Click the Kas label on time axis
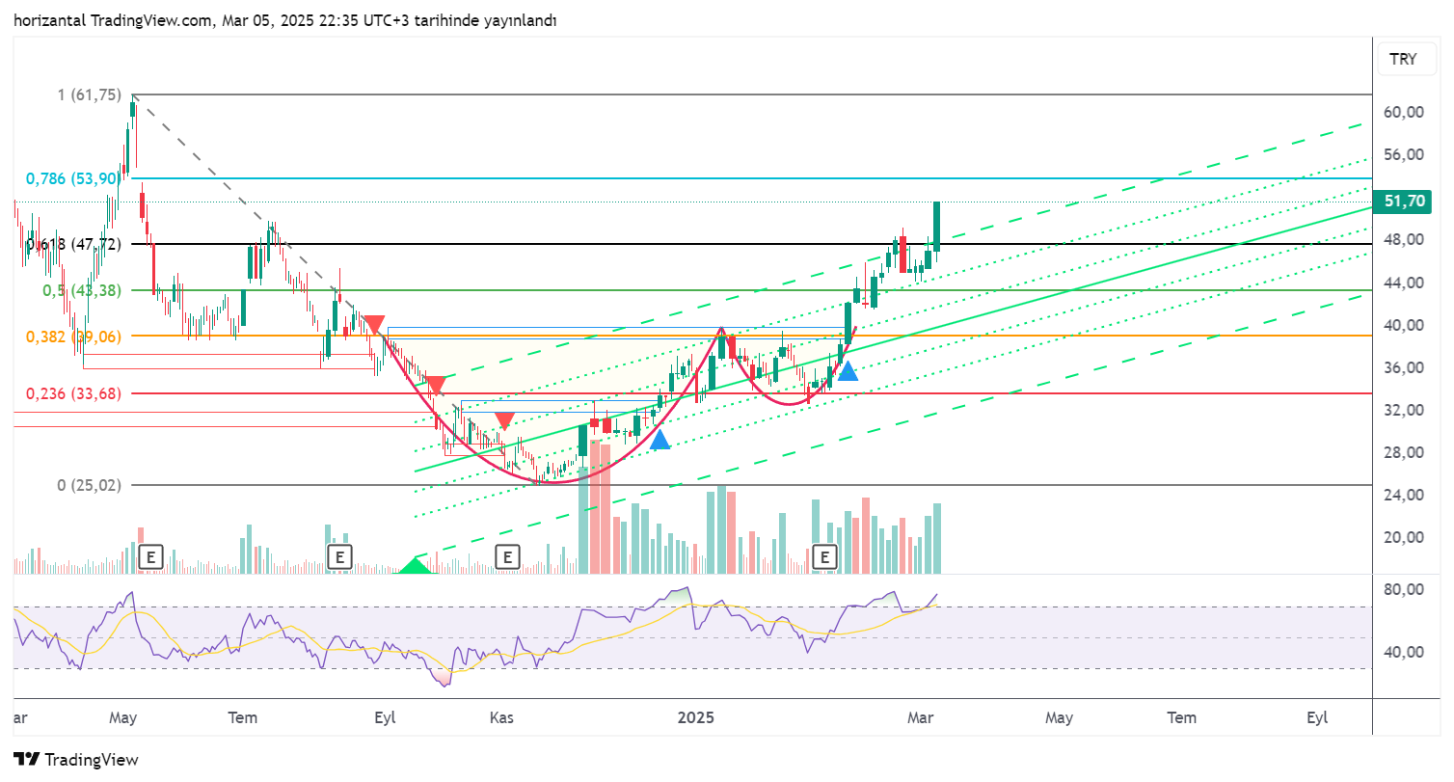 [x=501, y=717]
